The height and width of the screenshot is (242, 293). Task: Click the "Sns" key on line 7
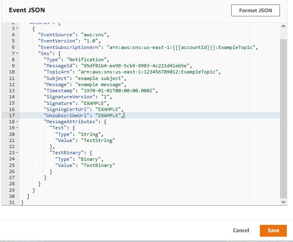[x=45, y=53]
